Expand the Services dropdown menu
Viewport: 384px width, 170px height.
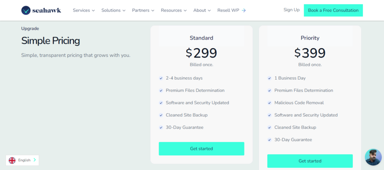click(84, 10)
